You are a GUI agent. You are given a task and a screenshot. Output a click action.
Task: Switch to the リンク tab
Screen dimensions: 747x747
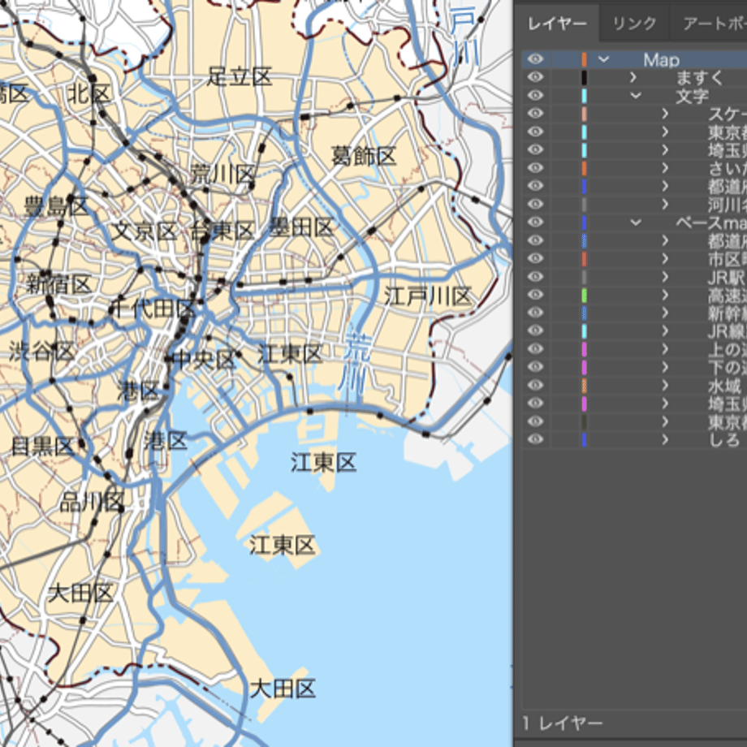(634, 23)
